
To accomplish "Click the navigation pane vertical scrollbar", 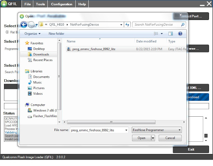I will click(x=59, y=76).
